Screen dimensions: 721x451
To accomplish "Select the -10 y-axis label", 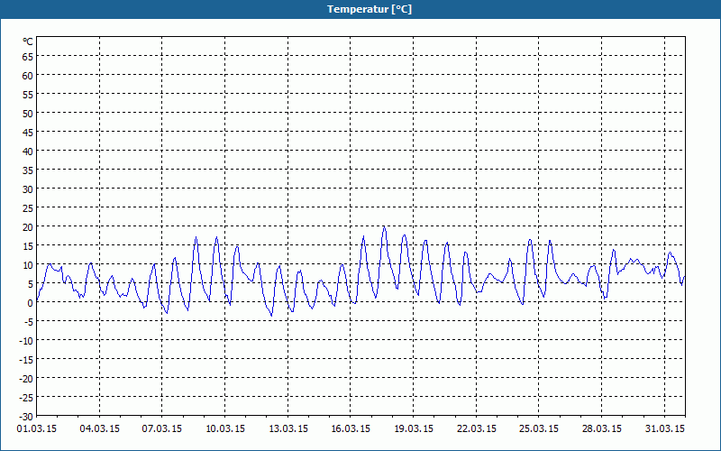I will [x=26, y=341].
